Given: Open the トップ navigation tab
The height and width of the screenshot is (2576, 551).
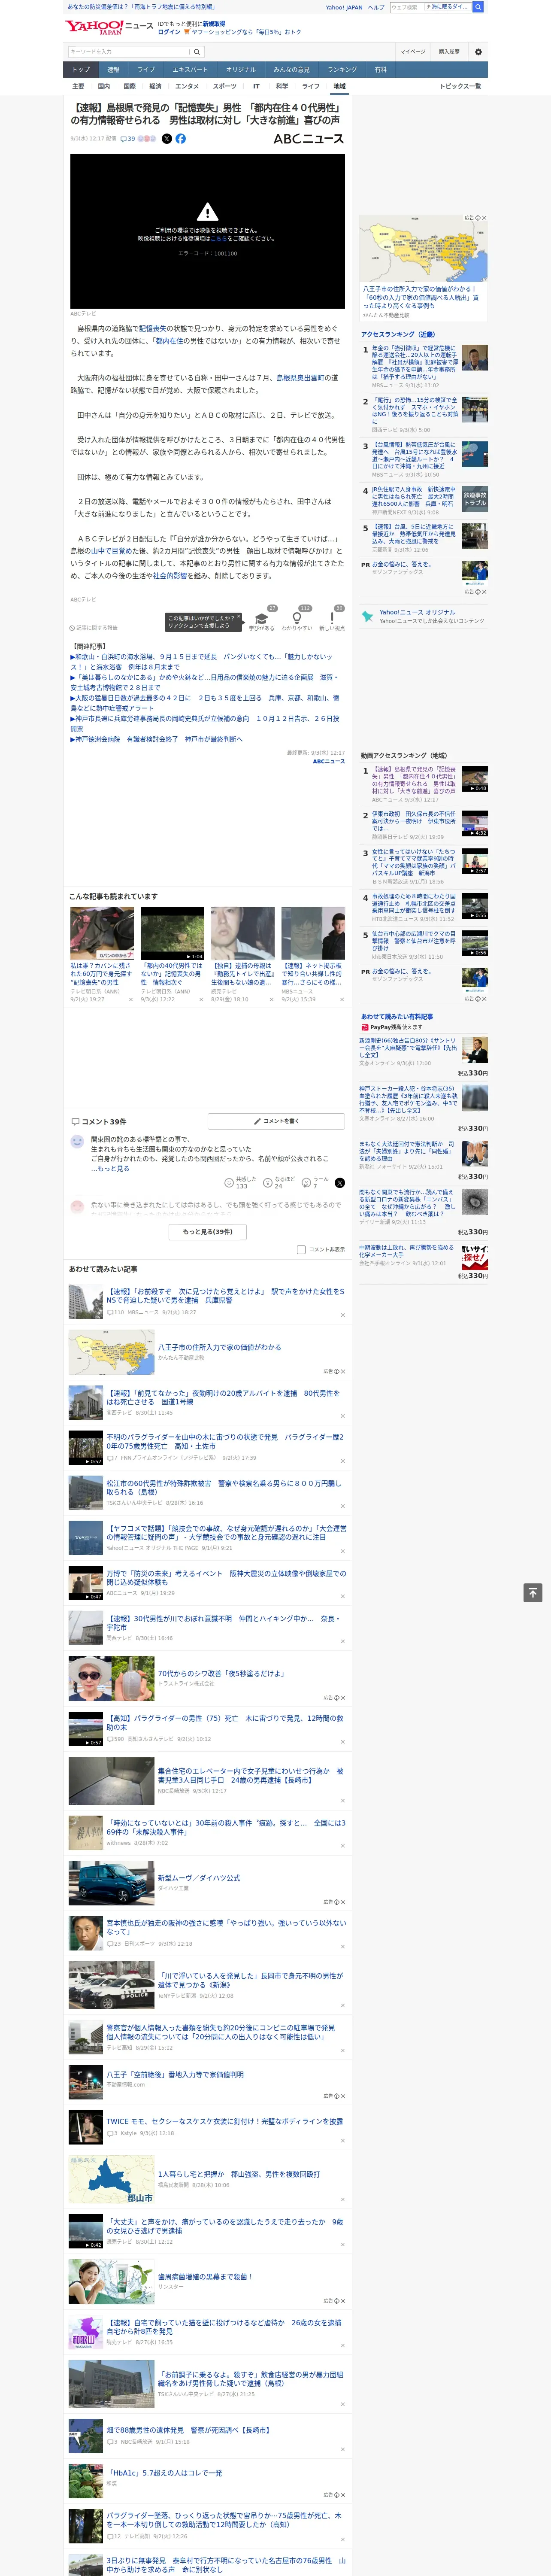Looking at the screenshot, I should click(81, 70).
